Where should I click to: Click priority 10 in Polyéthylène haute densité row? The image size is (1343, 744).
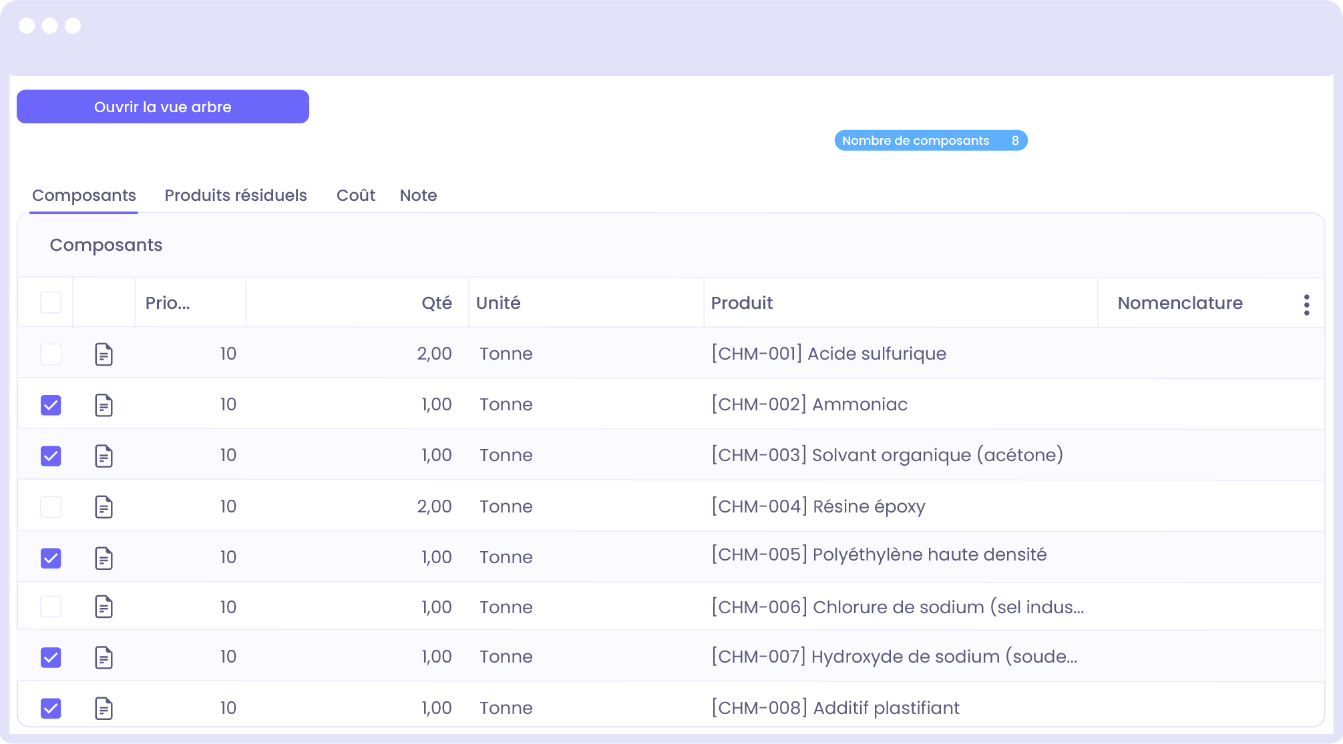[228, 557]
